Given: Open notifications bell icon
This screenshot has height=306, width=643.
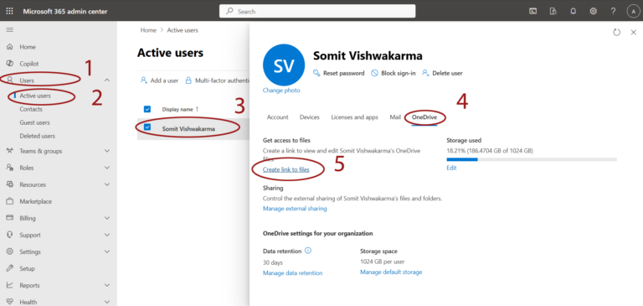Looking at the screenshot, I should click(x=573, y=11).
